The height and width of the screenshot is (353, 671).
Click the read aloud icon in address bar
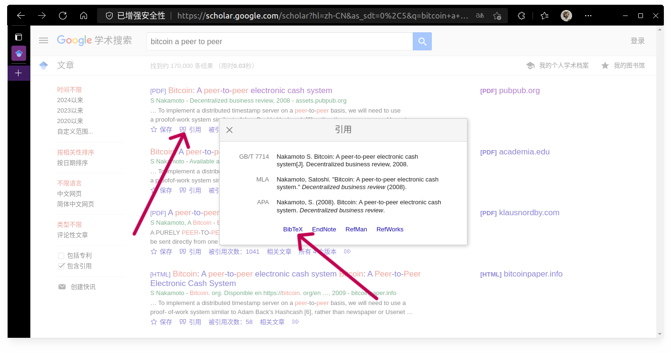click(480, 16)
